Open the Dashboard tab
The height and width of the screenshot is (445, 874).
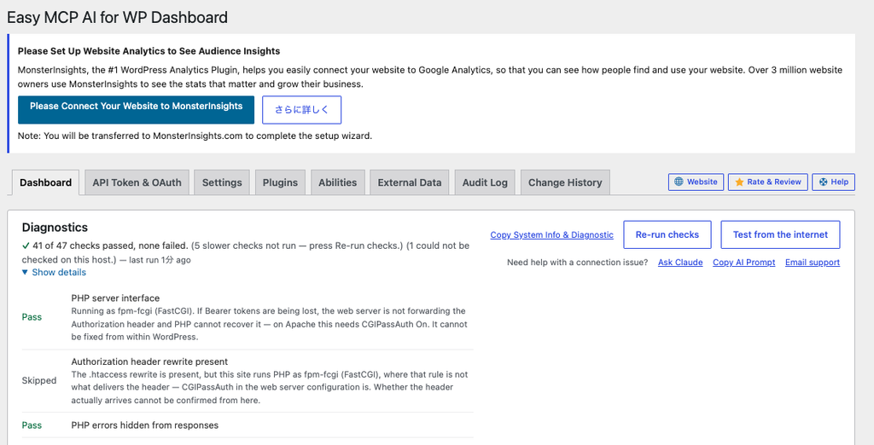[x=46, y=182]
